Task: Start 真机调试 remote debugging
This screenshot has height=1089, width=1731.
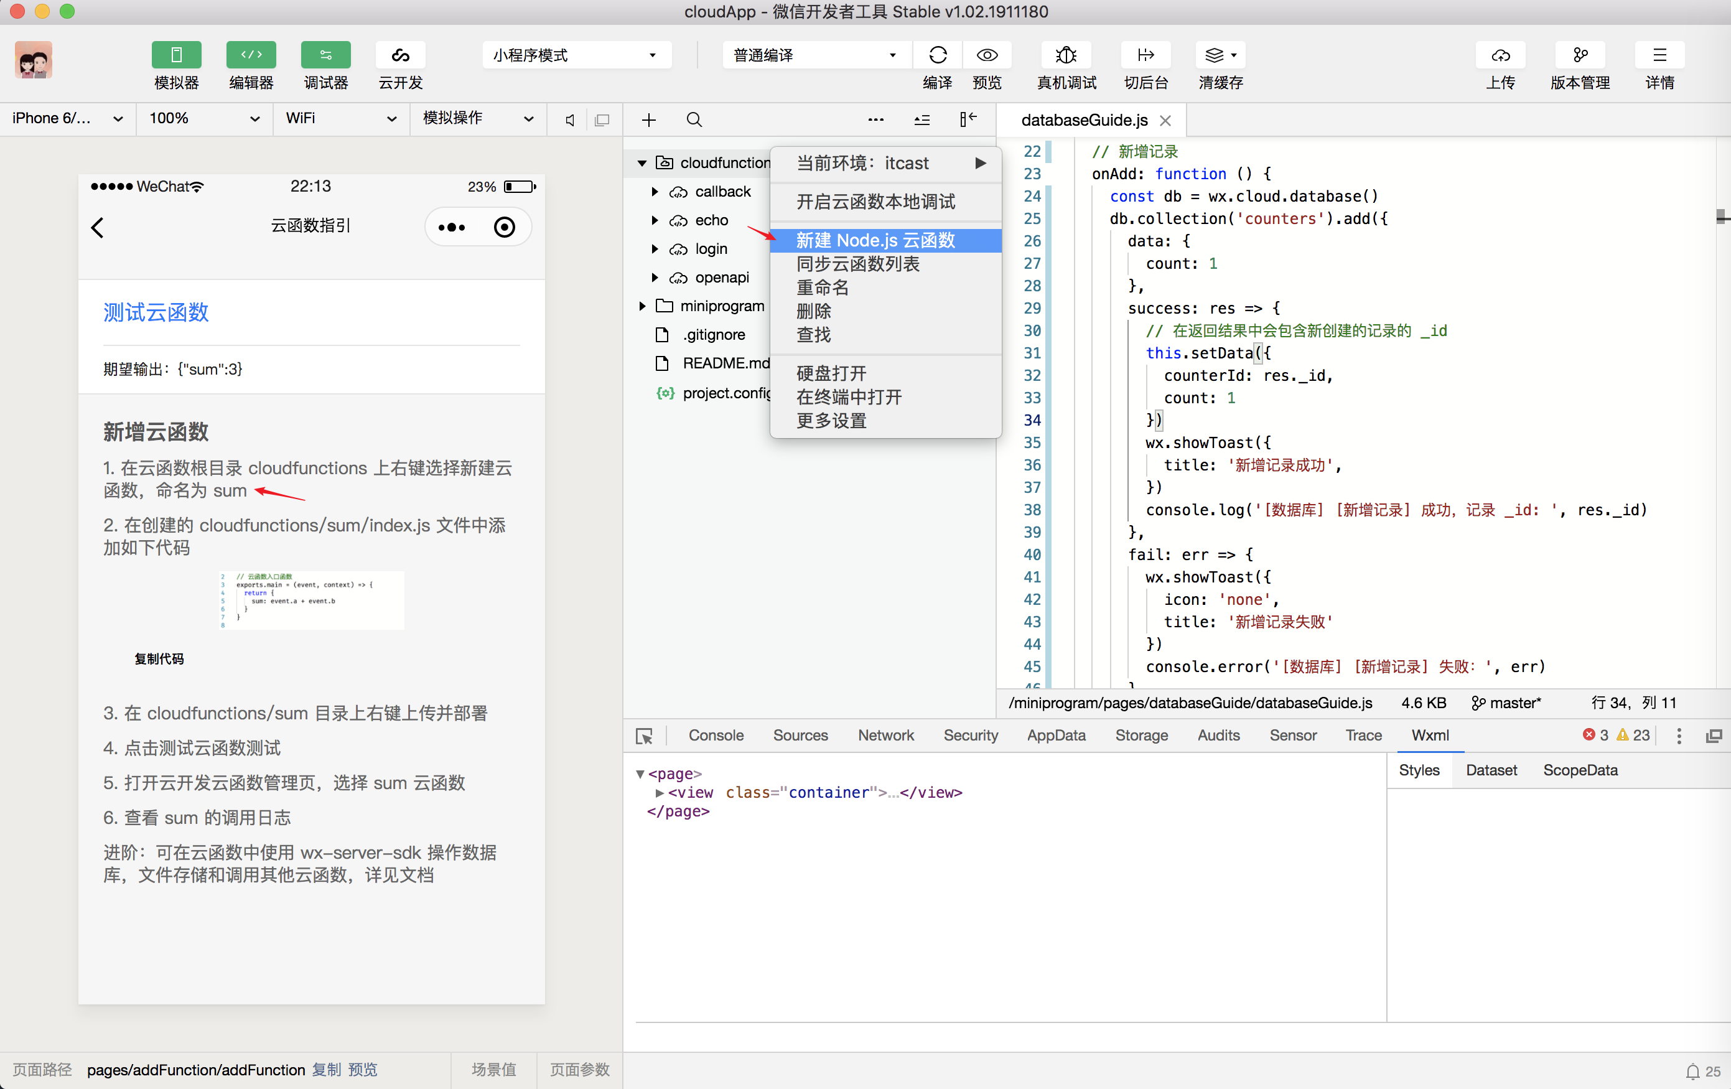Action: 1066,55
